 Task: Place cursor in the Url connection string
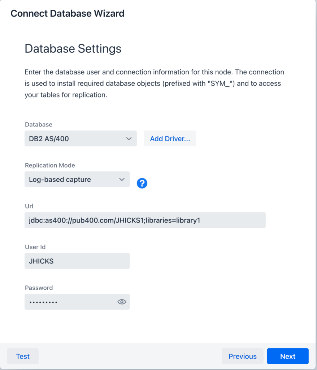pyautogui.click(x=144, y=220)
